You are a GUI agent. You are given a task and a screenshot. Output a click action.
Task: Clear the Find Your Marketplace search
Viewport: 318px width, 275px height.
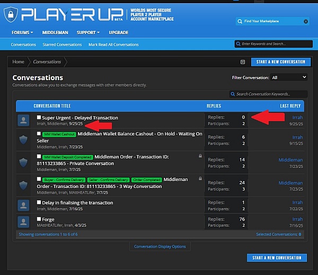point(306,21)
